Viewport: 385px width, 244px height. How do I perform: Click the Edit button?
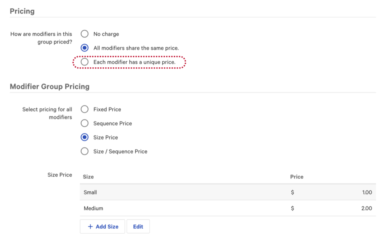tap(138, 226)
